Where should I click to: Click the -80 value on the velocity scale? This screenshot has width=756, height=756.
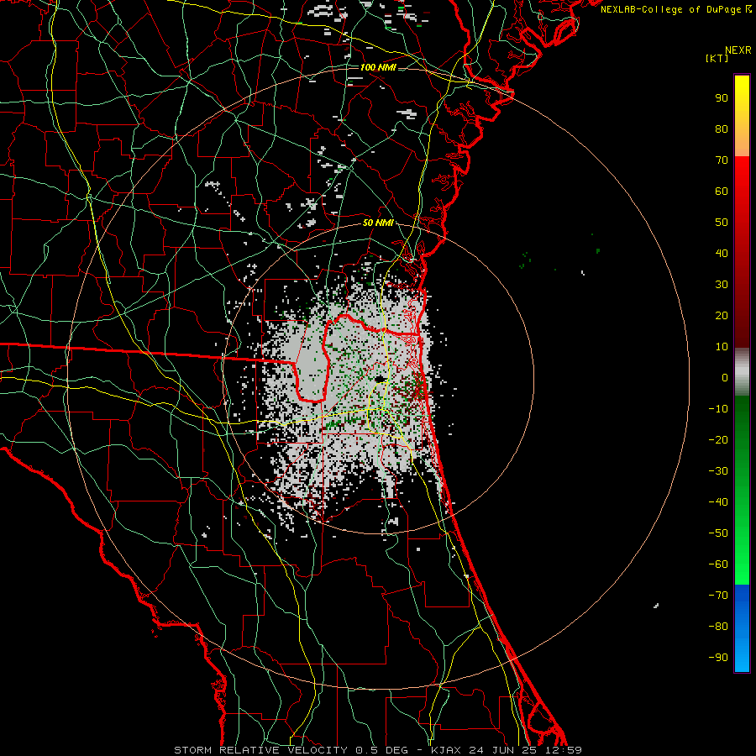coord(718,627)
